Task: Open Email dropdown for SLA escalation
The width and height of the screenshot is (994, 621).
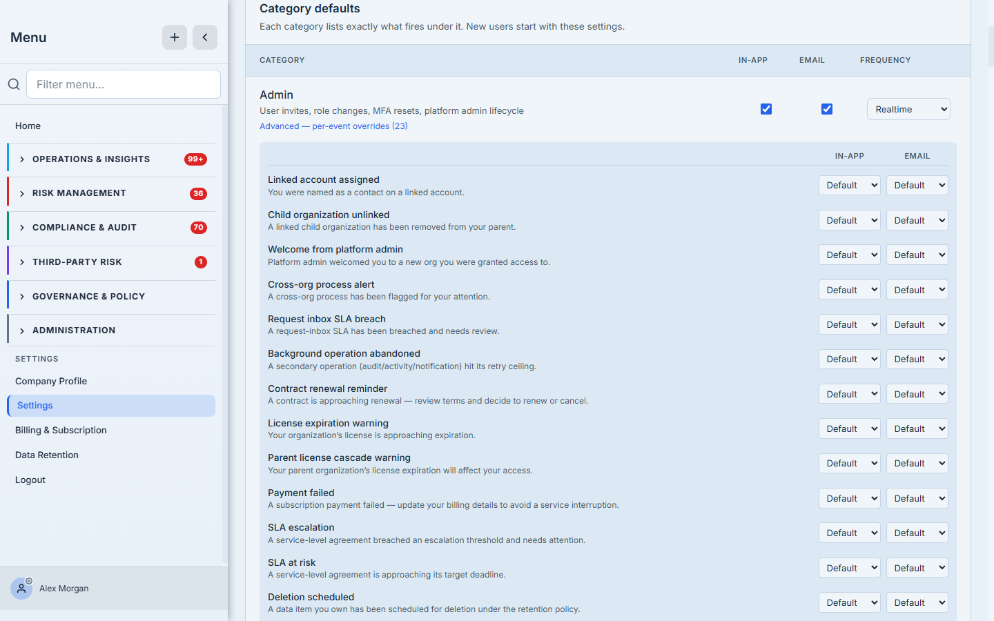Action: (x=917, y=533)
